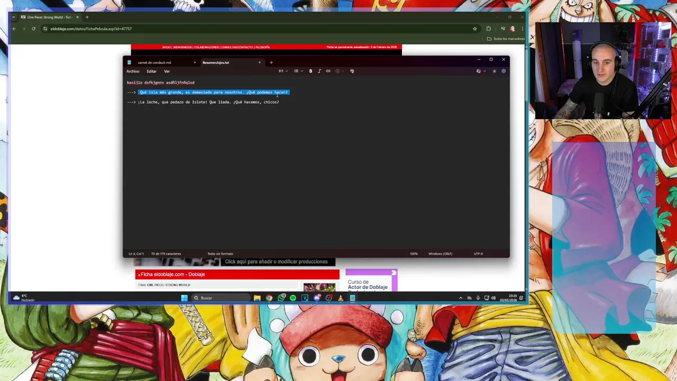
Task: Open a new Chrome tab
Action: click(87, 17)
